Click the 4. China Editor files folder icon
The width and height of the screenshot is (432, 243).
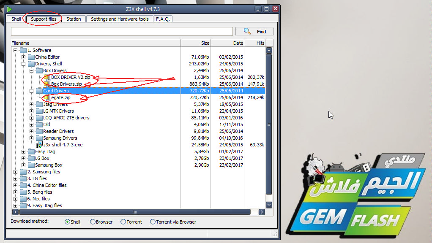click(23, 185)
